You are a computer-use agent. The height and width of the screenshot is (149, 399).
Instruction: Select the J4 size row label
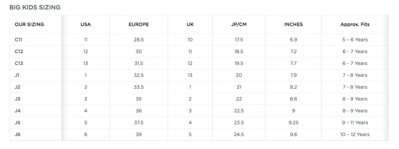(x=18, y=111)
